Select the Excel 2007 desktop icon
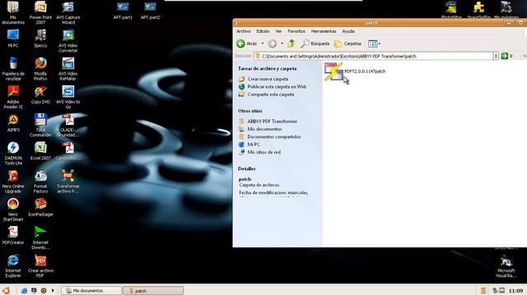 (x=40, y=151)
